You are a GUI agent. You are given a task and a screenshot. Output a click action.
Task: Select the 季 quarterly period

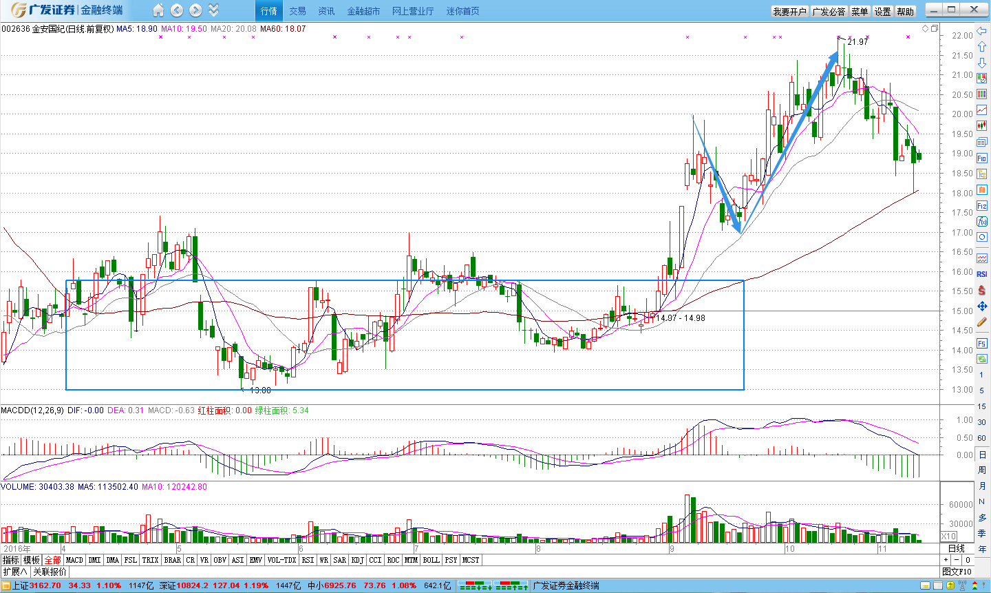(982, 533)
